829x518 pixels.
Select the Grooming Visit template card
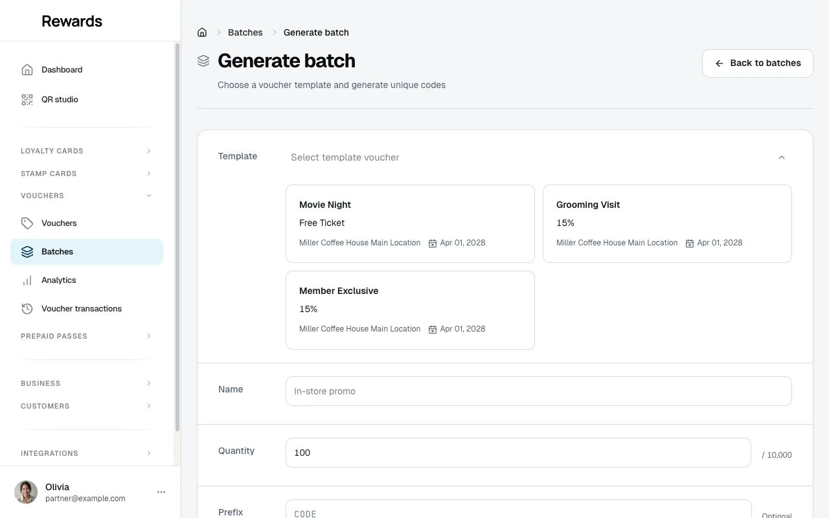point(667,224)
